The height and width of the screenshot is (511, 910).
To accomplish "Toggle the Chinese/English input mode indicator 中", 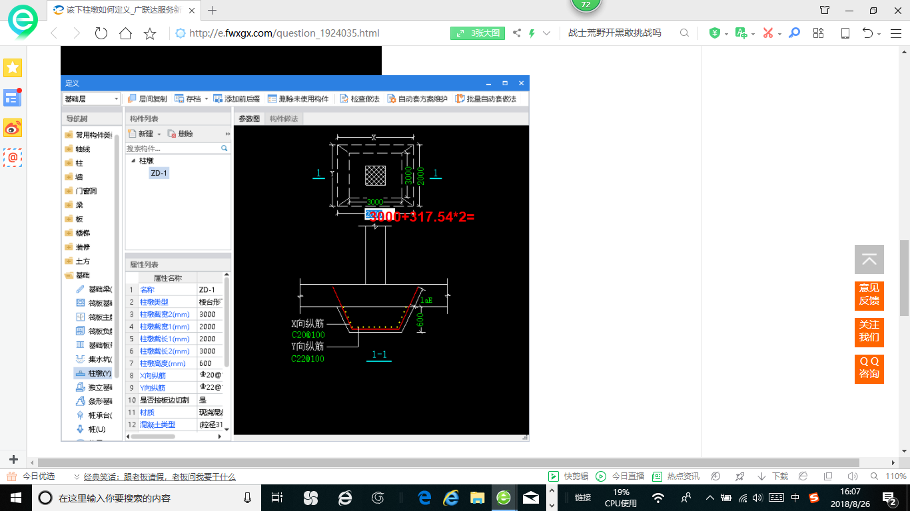I will [795, 498].
